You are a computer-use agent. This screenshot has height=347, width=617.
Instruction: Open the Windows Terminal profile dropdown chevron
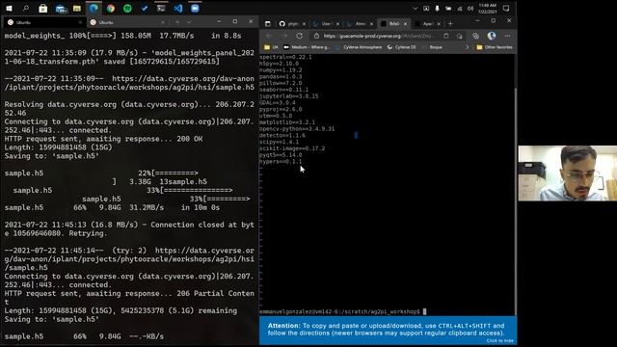pyautogui.click(x=189, y=22)
